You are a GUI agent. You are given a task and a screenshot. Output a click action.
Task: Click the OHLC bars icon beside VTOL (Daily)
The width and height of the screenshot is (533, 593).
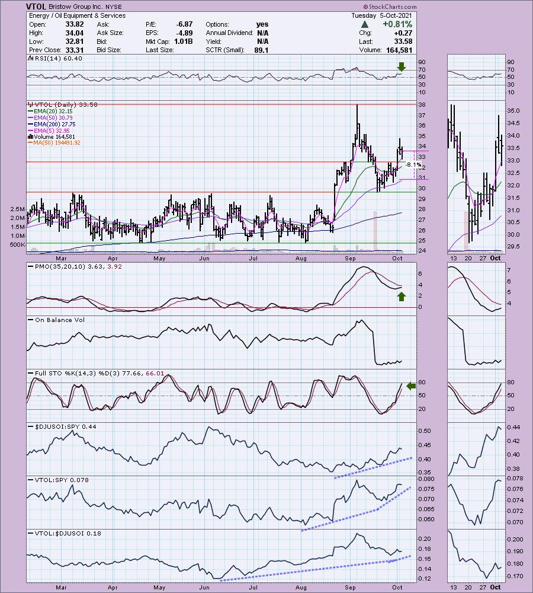pyautogui.click(x=31, y=104)
